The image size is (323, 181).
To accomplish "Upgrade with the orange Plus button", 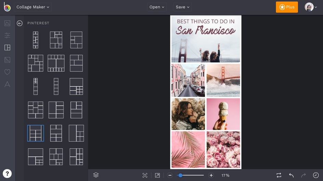I will coord(287,7).
